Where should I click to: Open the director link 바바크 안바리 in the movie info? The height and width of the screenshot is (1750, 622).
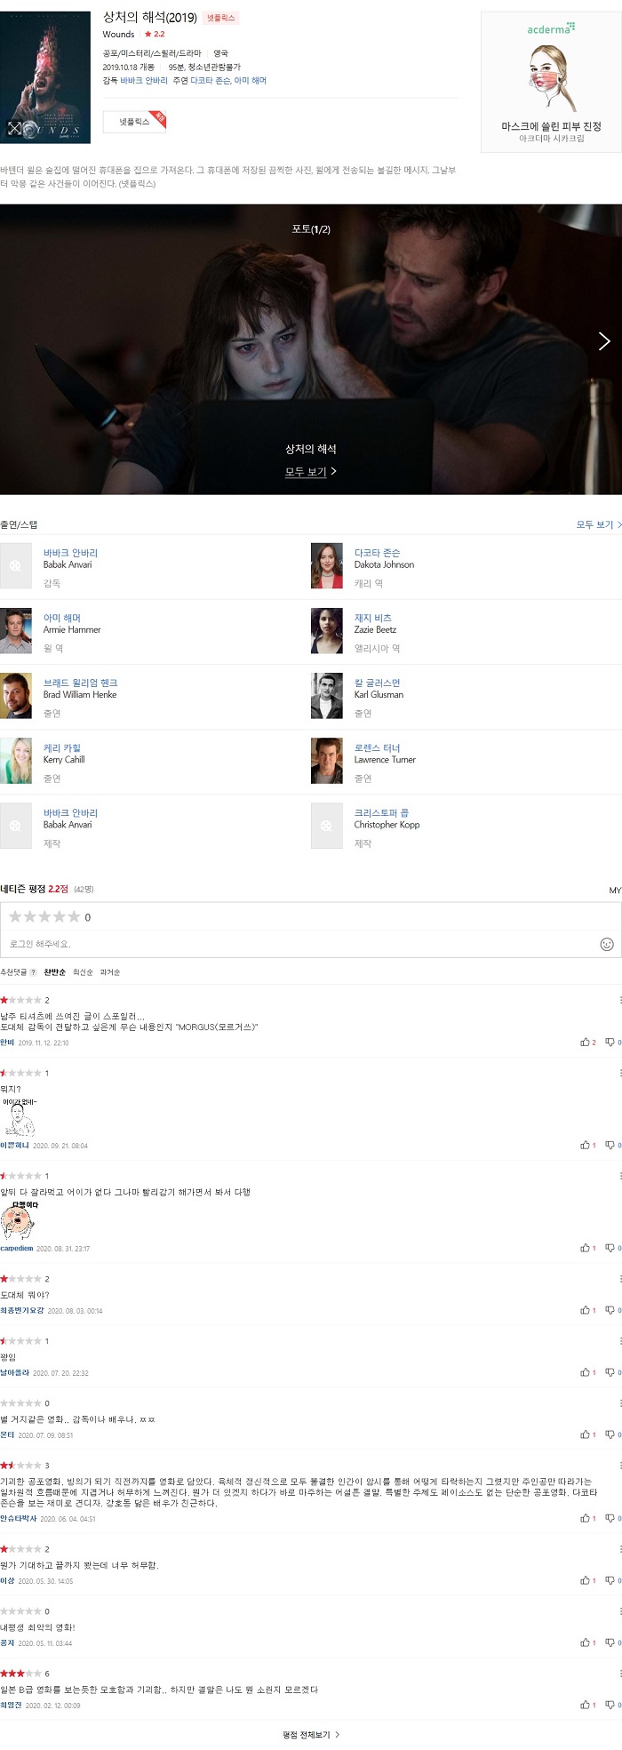point(144,80)
